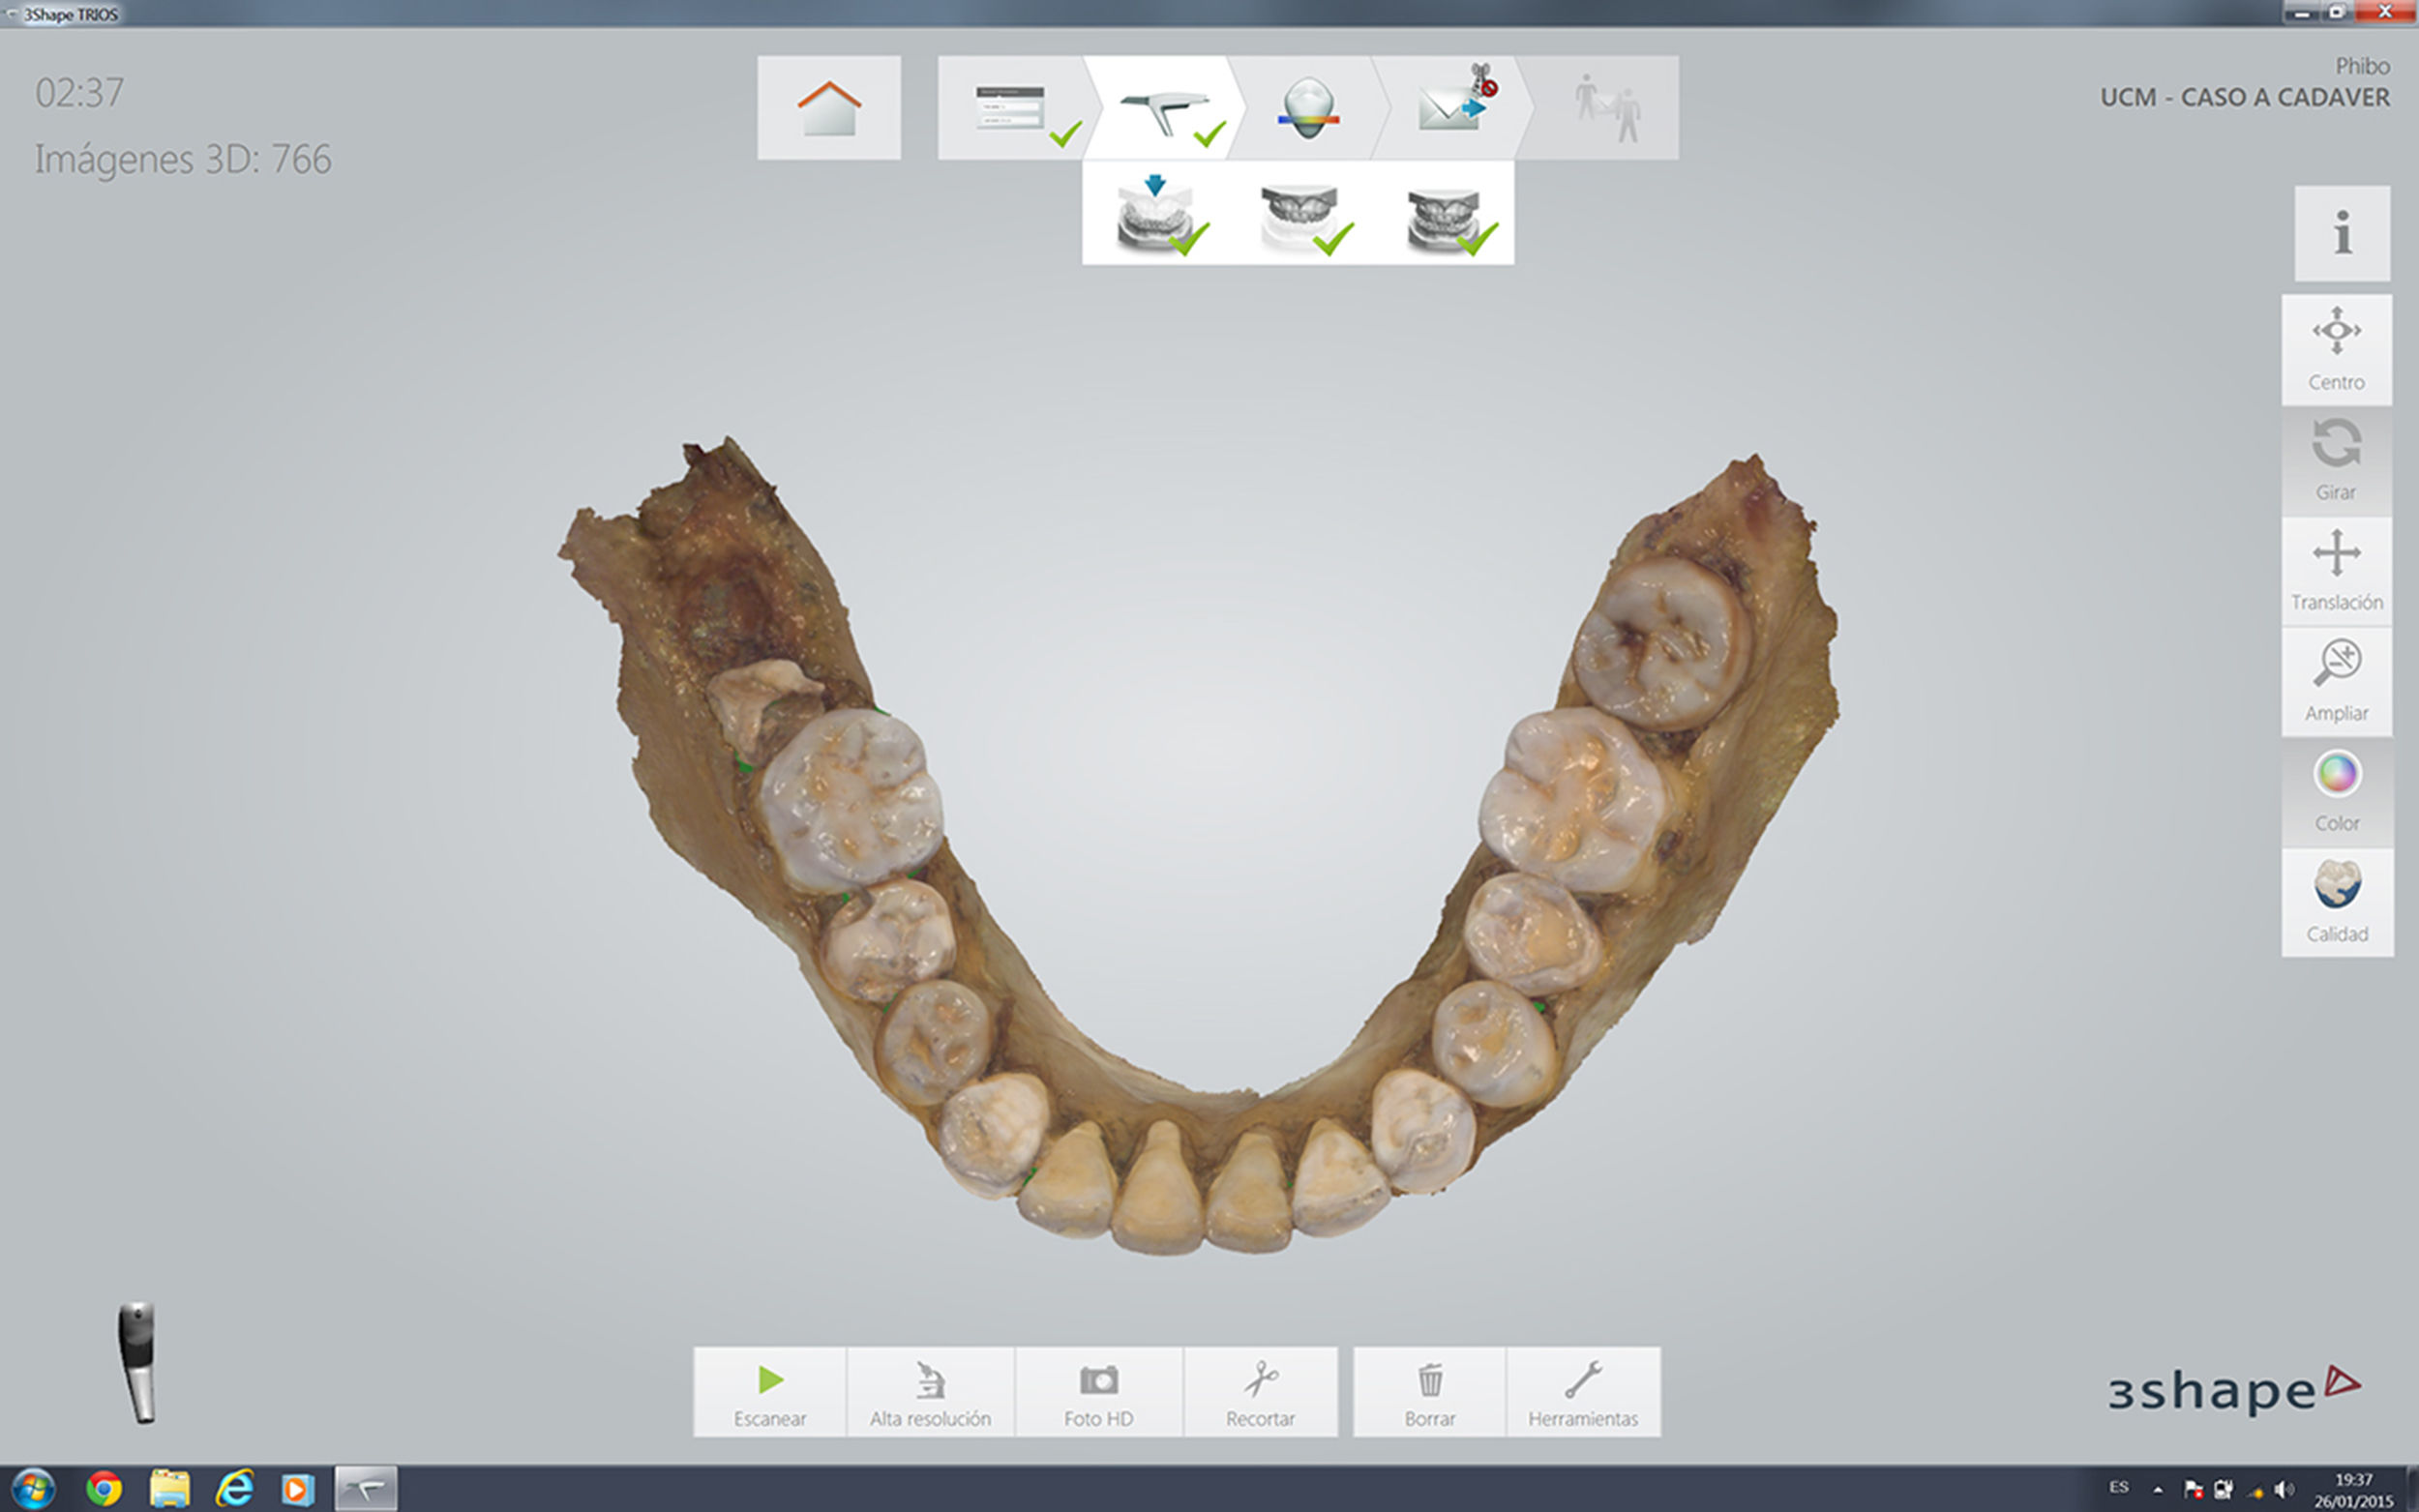Toggle the Color display mode
The image size is (2419, 1512).
pos(2336,791)
